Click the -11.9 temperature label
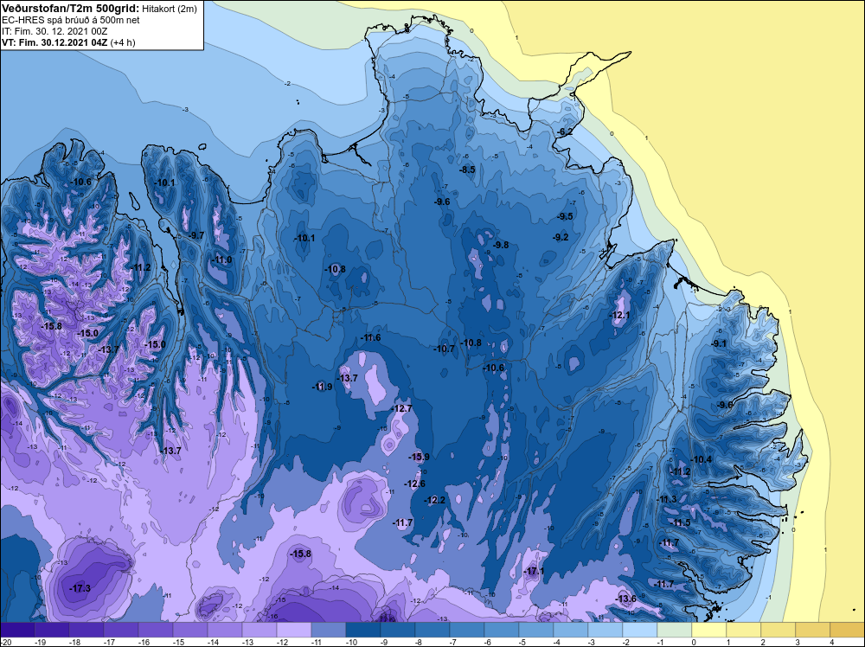Viewport: 865px width, 647px height. pos(322,388)
